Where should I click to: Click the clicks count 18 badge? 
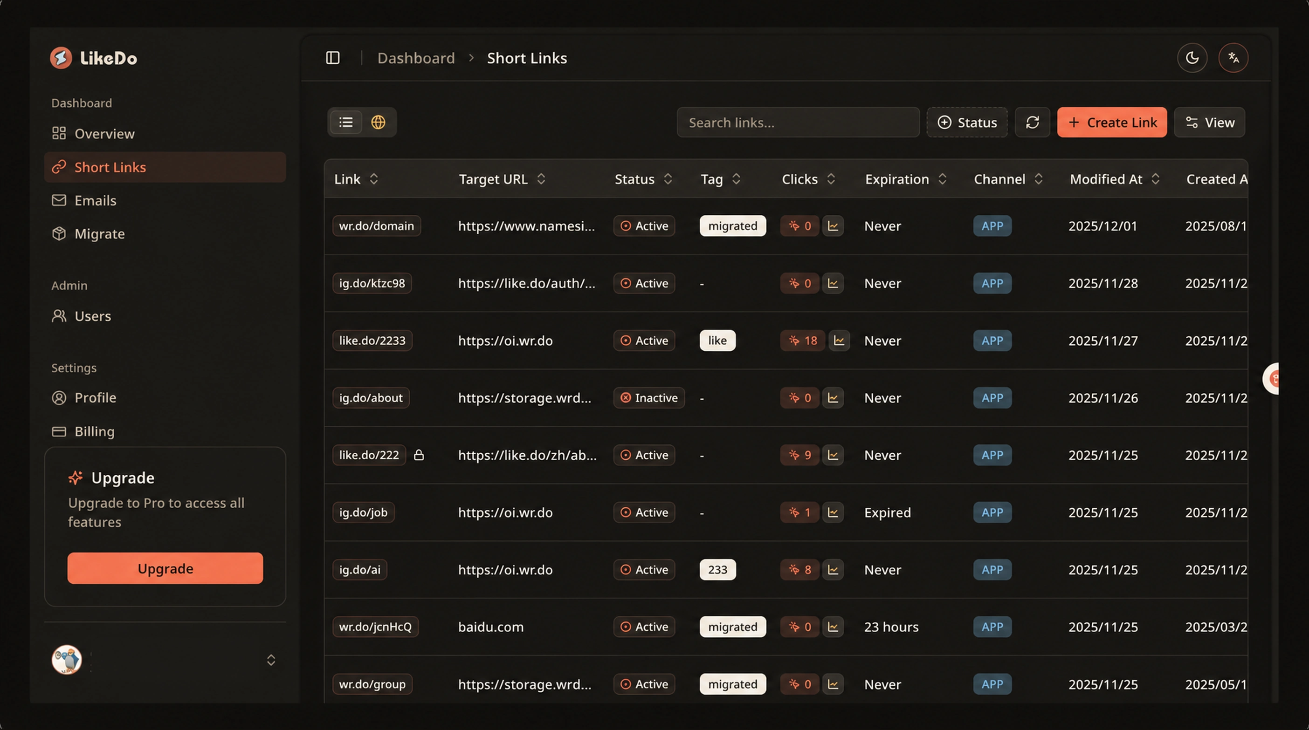pyautogui.click(x=802, y=341)
